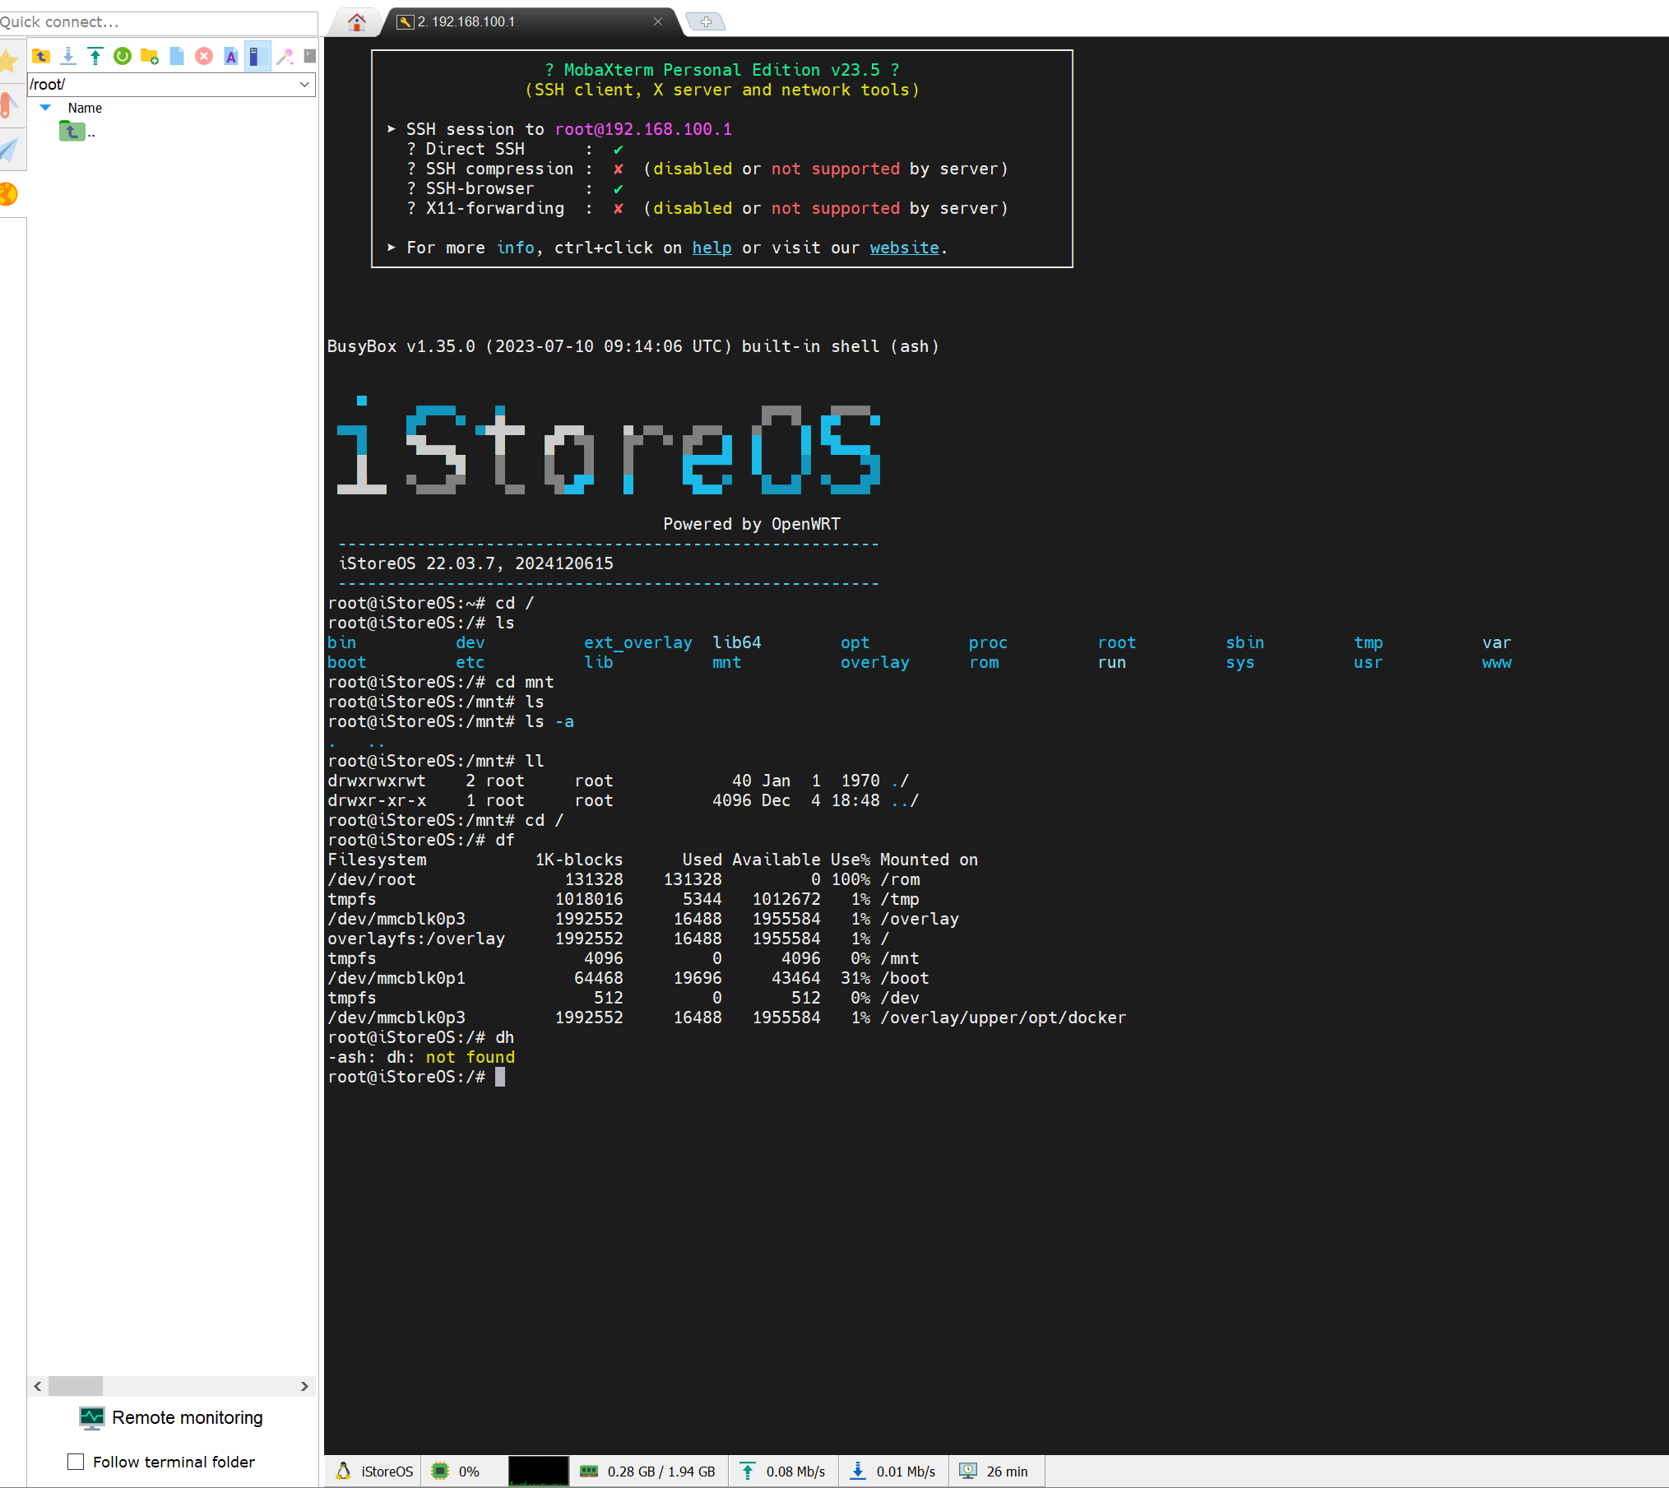The height and width of the screenshot is (1488, 1669).
Task: Click the go to parent folder icon
Action: [41, 56]
